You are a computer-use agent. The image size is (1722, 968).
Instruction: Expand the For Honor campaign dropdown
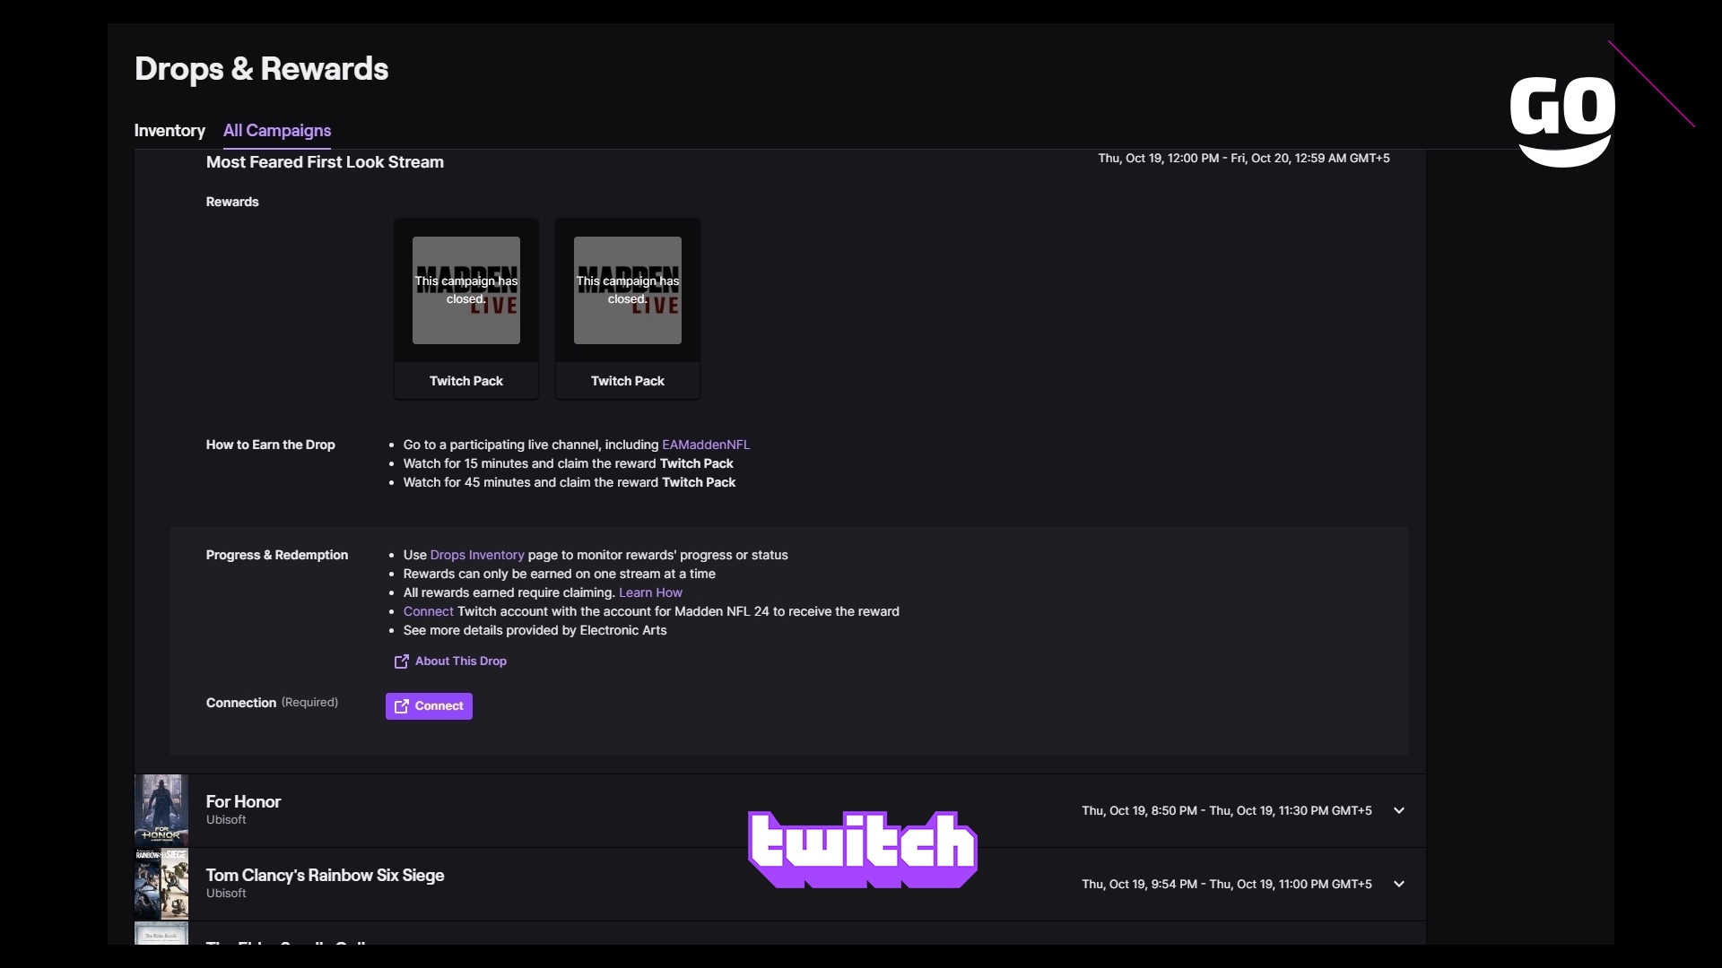1398,809
